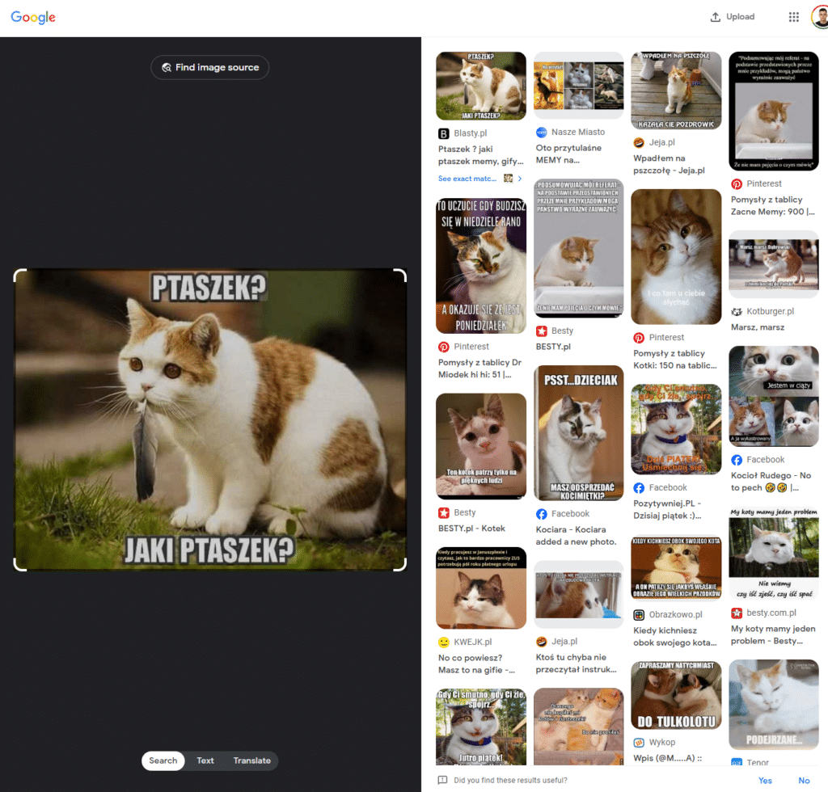Switch to the Translate tab
Screen dimensions: 828x792
(251, 760)
